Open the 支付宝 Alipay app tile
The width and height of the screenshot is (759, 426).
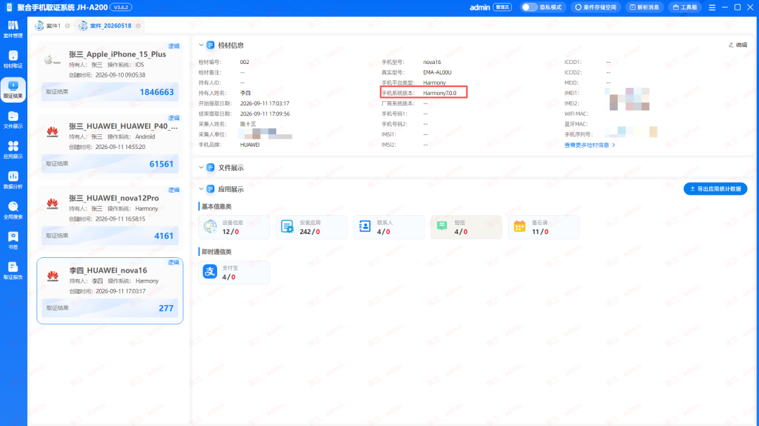(x=234, y=273)
